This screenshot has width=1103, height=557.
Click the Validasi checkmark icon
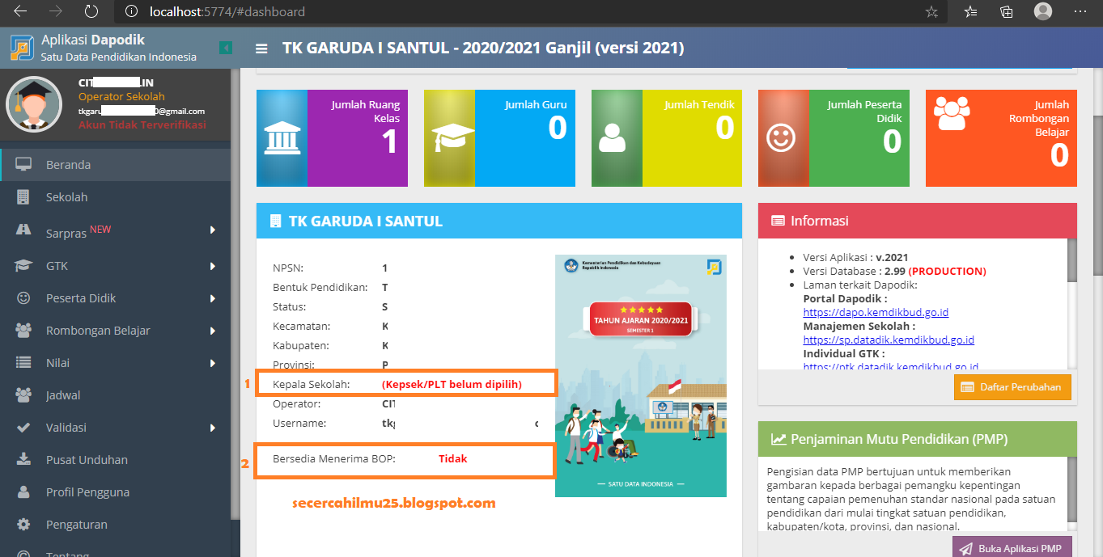click(25, 427)
